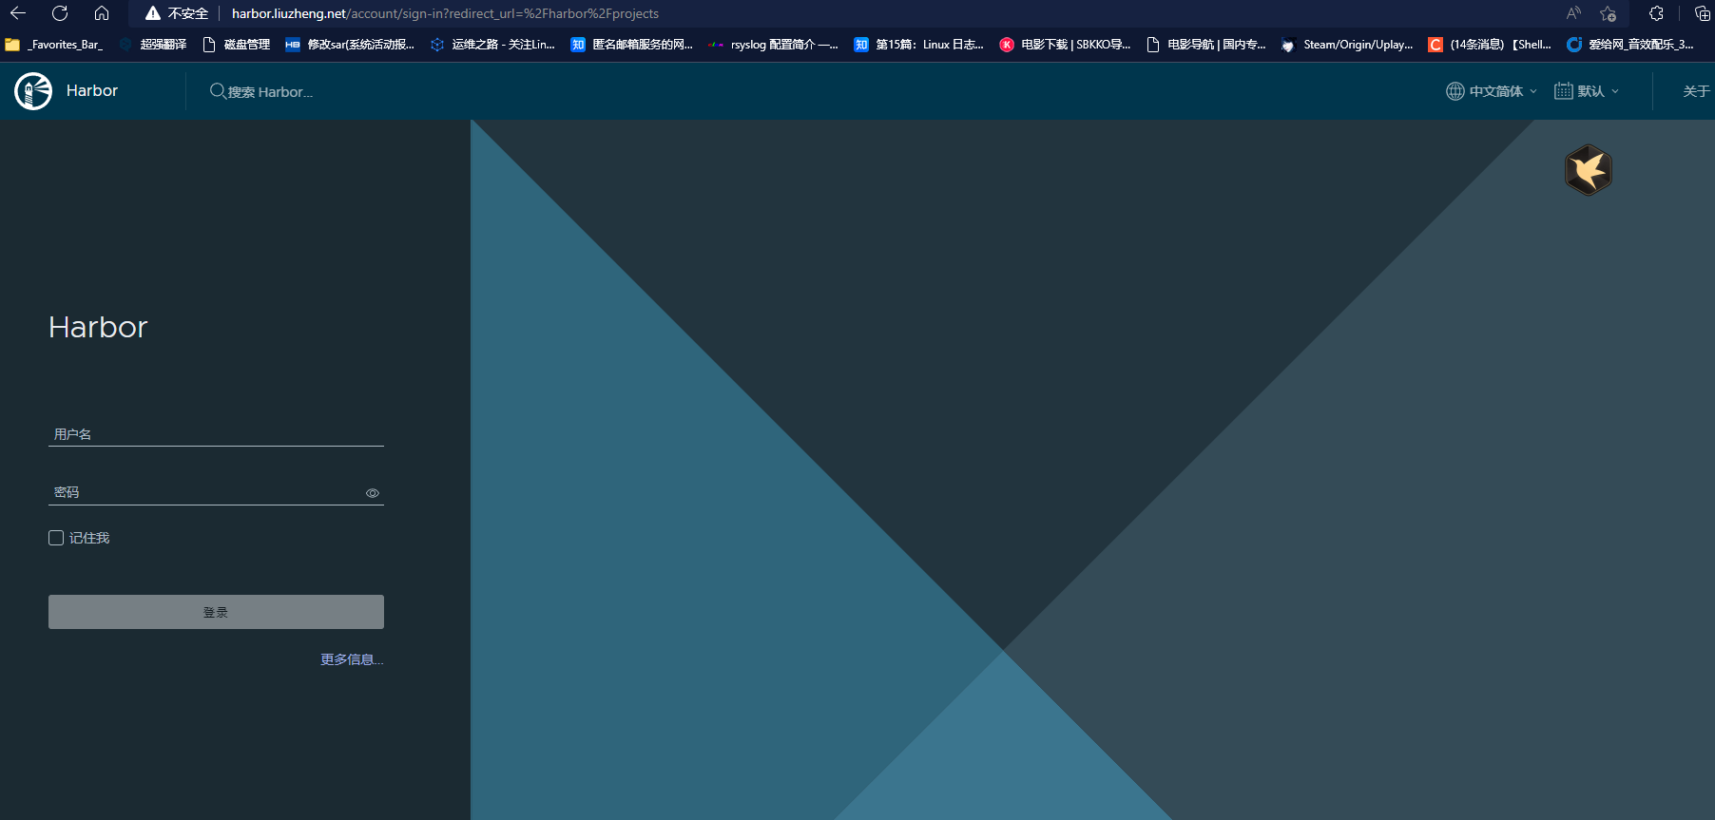This screenshot has height=820, width=1715.
Task: Open the Steam/Origin/Uplay... bookmark
Action: click(1347, 45)
